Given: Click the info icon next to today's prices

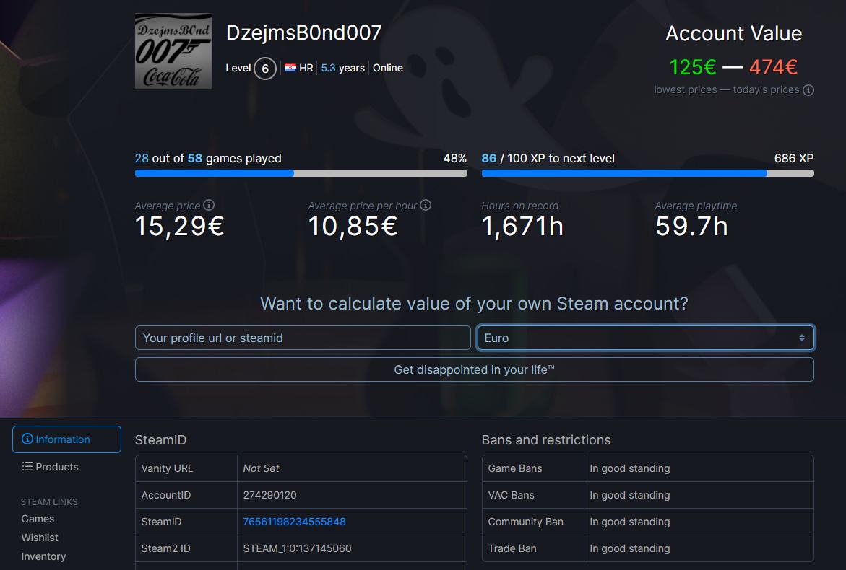Looking at the screenshot, I should [x=808, y=89].
